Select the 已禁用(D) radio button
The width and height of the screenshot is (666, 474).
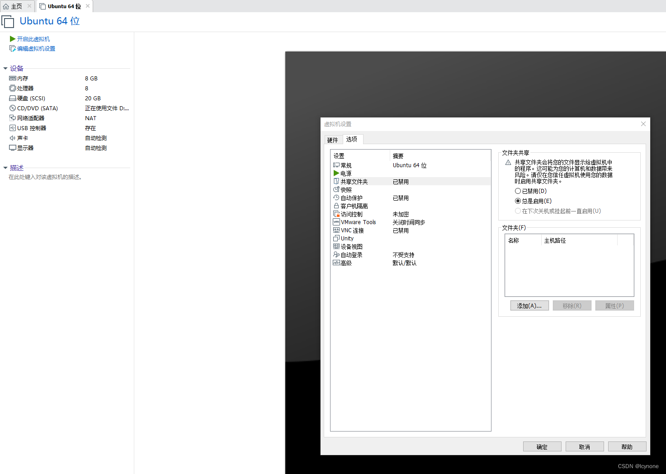pyautogui.click(x=518, y=191)
